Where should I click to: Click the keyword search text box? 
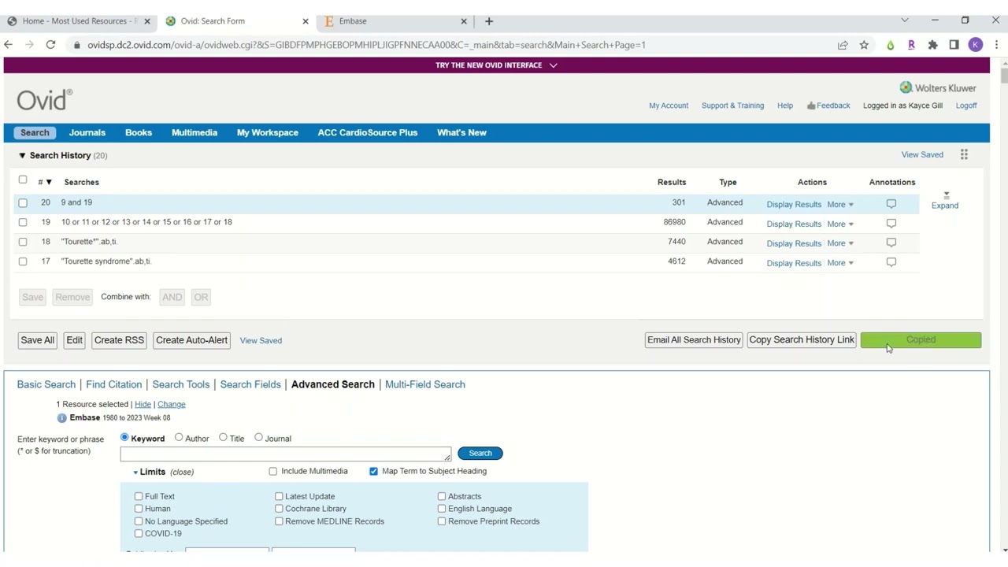point(286,454)
